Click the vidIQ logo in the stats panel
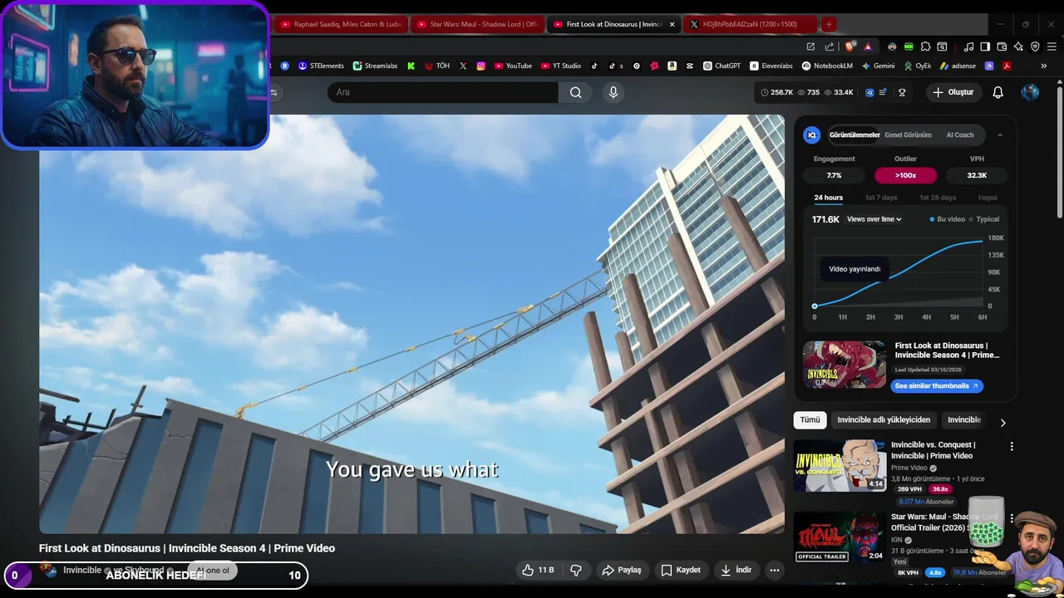Image resolution: width=1064 pixels, height=598 pixels. (x=812, y=135)
